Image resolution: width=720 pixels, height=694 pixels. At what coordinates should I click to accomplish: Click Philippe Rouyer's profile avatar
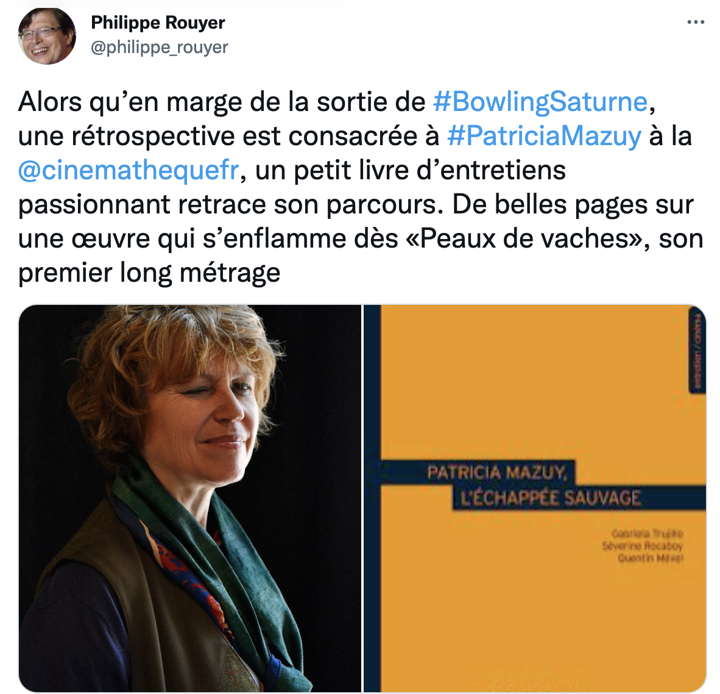pos(47,36)
